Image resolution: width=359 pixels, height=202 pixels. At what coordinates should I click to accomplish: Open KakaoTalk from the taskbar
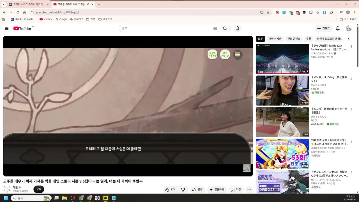pyautogui.click(x=105, y=198)
